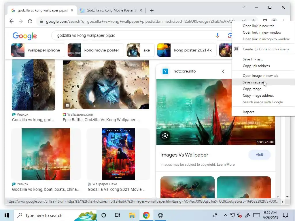Click the touch keyboard tray icon
295x221 pixels.
(257, 215)
